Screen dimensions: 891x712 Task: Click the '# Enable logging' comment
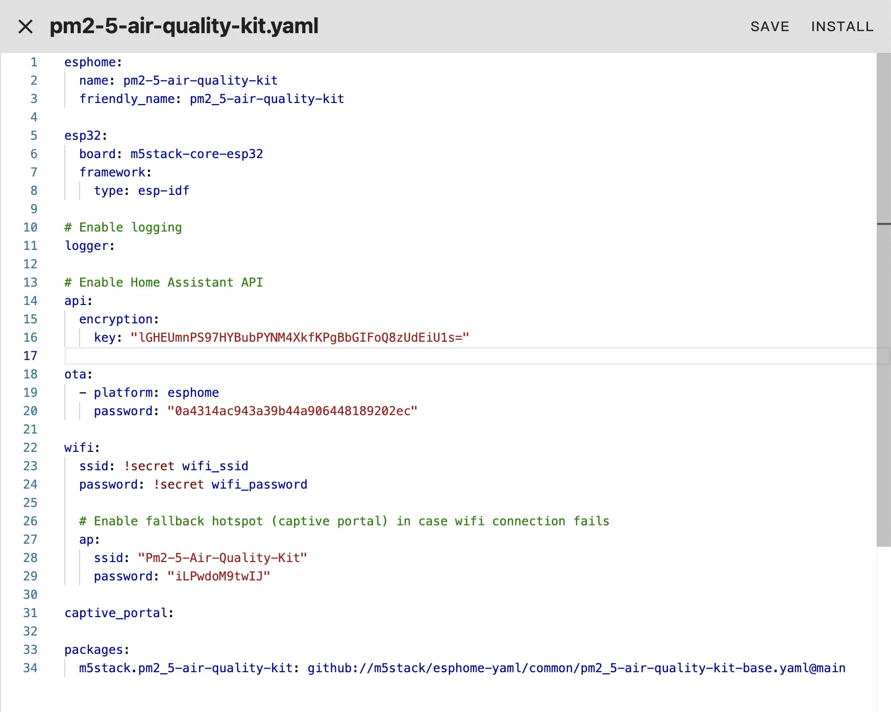pos(123,227)
